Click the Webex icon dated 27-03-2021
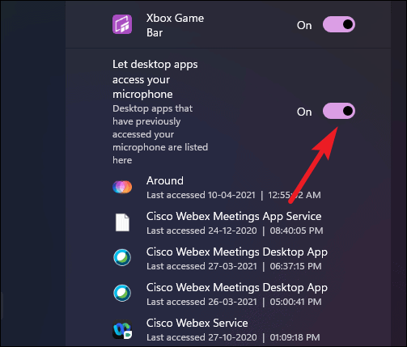407x347 pixels. point(122,257)
